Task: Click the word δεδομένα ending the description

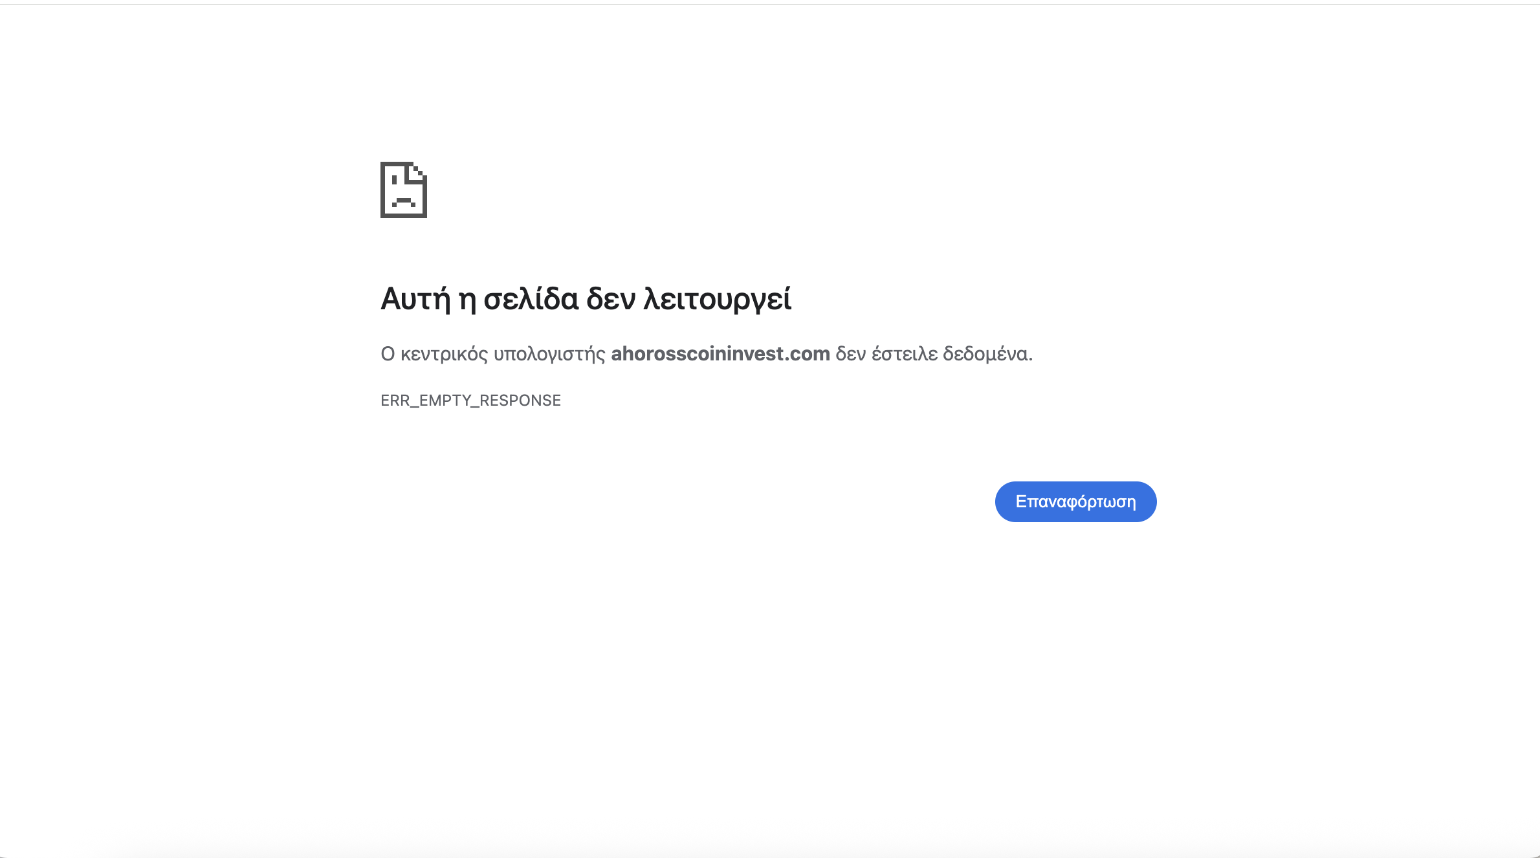Action: tap(986, 354)
